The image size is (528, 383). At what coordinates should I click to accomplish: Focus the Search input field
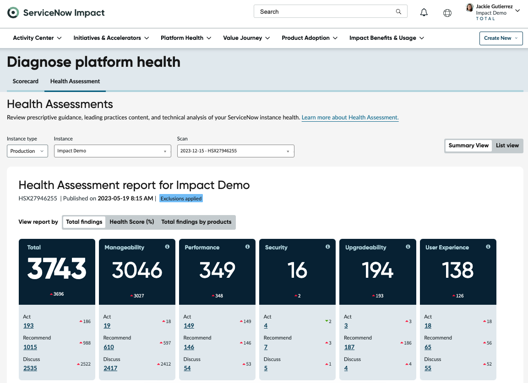pyautogui.click(x=330, y=11)
